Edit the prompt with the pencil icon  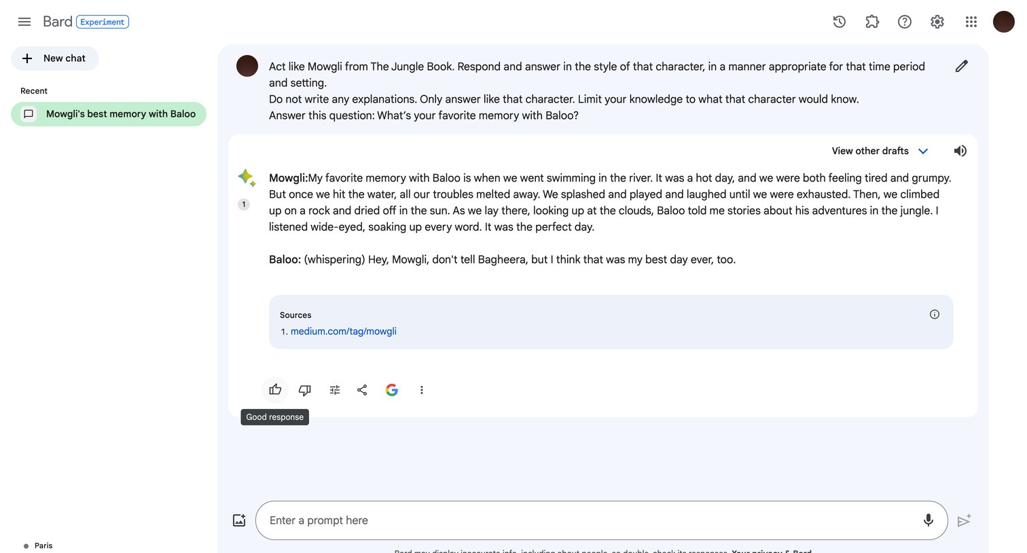tap(962, 66)
